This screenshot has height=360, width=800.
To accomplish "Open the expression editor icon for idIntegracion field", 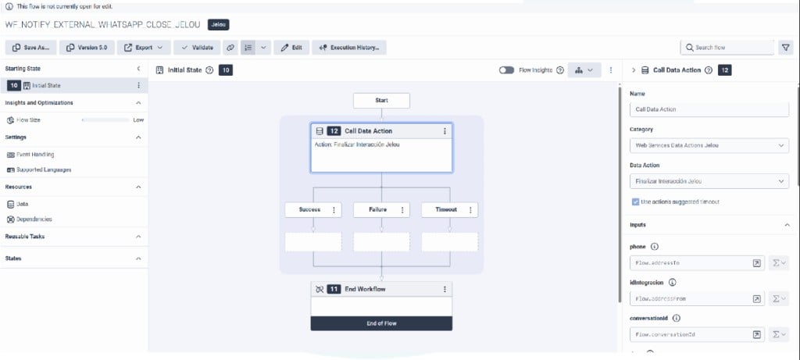I will click(x=756, y=299).
